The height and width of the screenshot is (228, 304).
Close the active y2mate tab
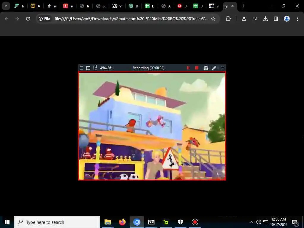(x=232, y=6)
